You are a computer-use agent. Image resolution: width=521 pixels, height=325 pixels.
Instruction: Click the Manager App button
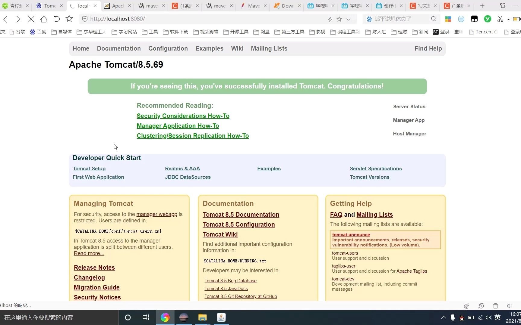[x=409, y=120]
